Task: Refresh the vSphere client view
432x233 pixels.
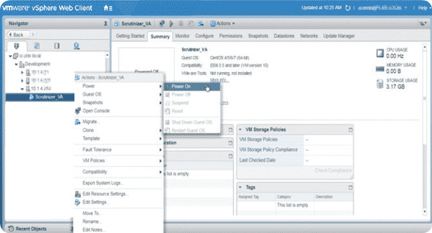Action: coord(348,8)
